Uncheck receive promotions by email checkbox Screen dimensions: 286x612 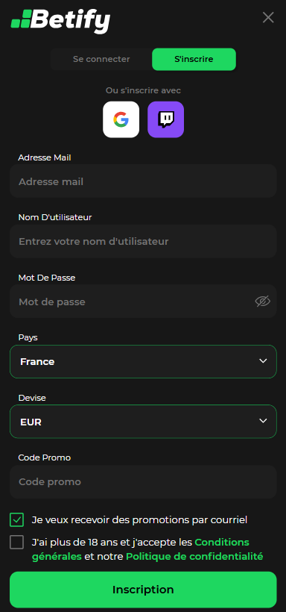pos(16,520)
